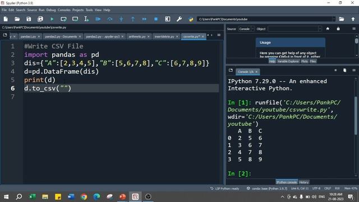Toggle Help pane lock icon
The image size is (359, 202).
(x=338, y=29)
